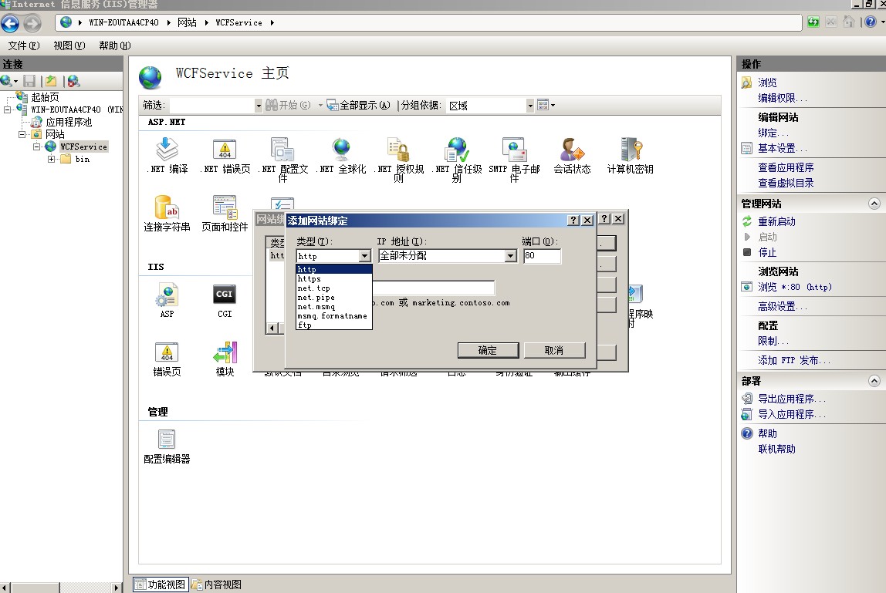This screenshot has width=886, height=593.
Task: Collapse the 管理网站 section chevron
Action: pos(874,204)
